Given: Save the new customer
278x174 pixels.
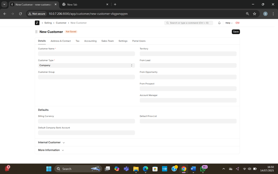Looking at the screenshot, I should (x=236, y=32).
